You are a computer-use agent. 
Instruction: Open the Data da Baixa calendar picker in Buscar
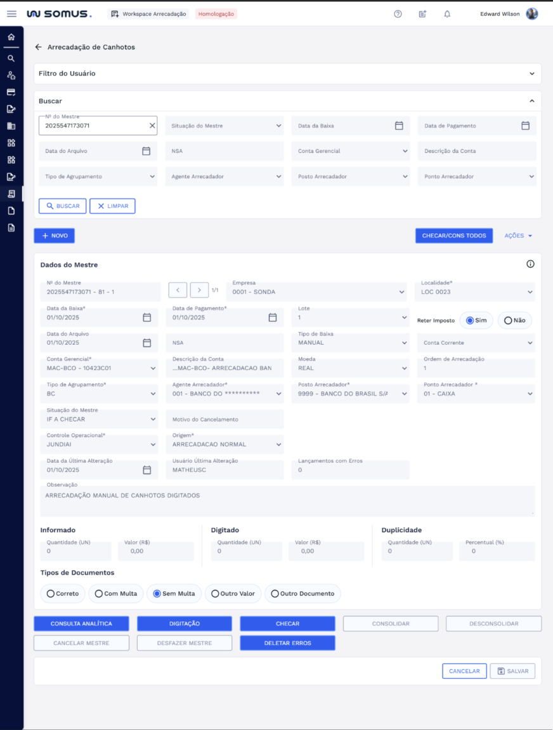pos(399,125)
